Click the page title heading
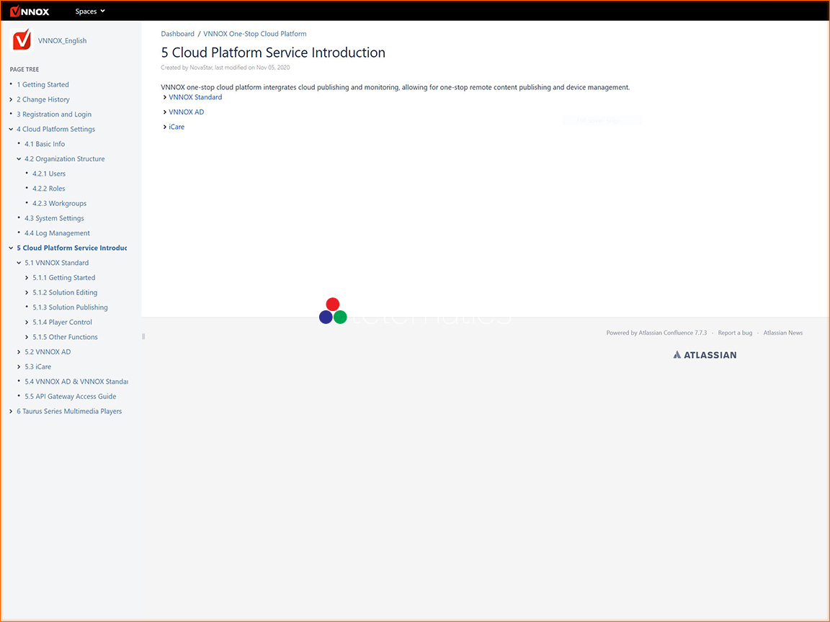The image size is (830, 622). coord(273,53)
